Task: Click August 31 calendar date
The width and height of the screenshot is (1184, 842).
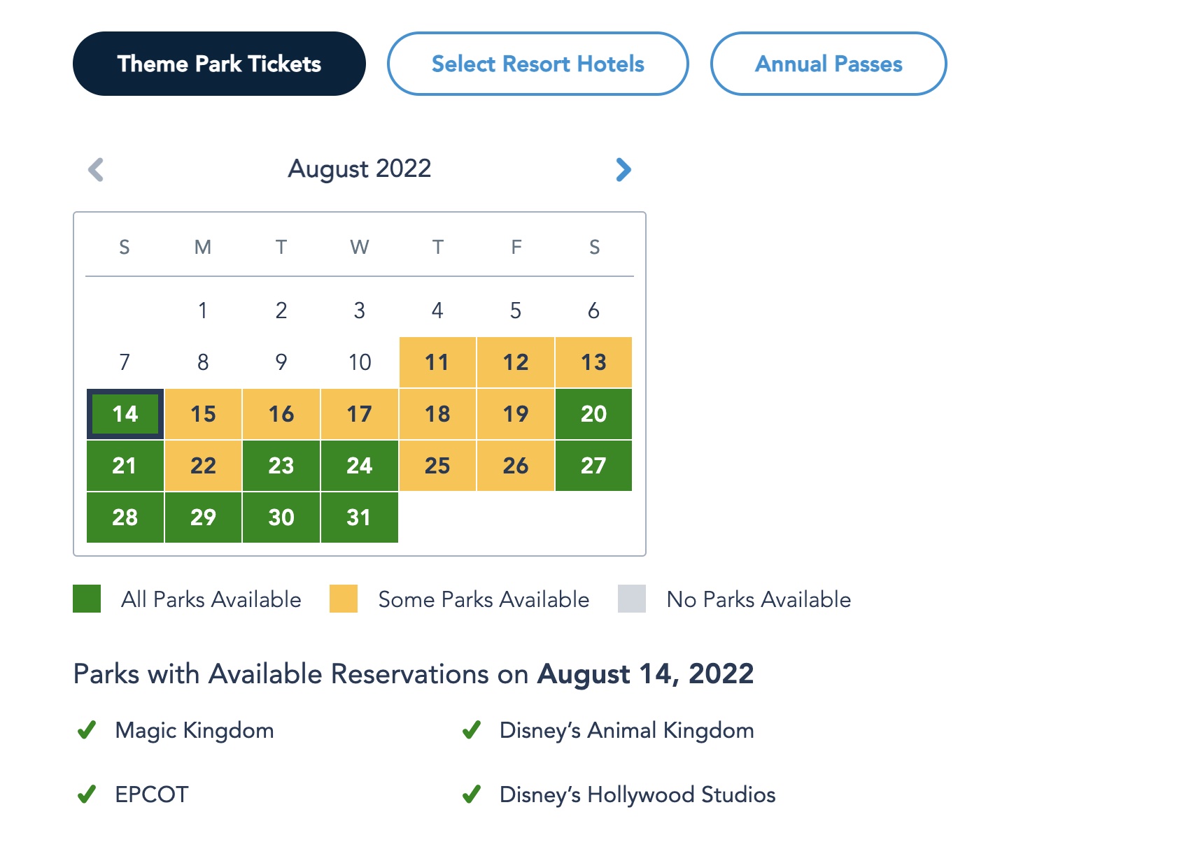Action: point(359,518)
